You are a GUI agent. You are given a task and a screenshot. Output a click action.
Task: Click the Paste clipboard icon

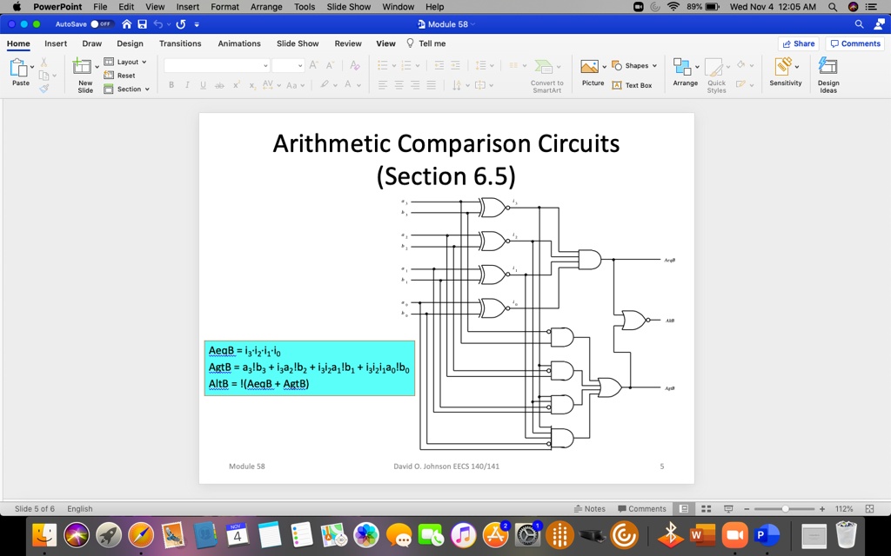click(x=18, y=68)
